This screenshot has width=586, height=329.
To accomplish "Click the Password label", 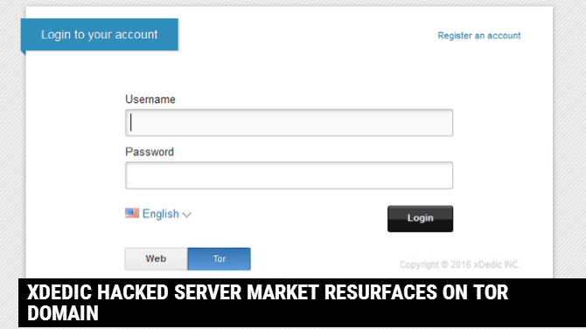I will point(150,152).
